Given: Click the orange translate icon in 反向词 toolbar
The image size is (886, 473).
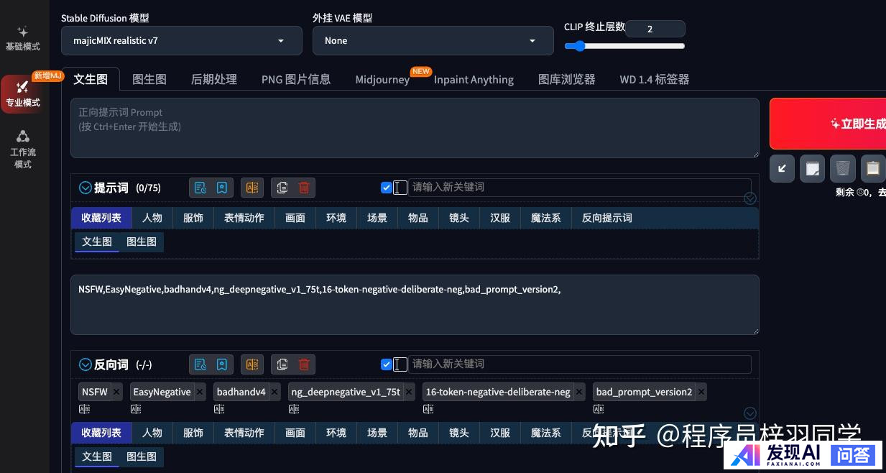Looking at the screenshot, I should [x=252, y=364].
